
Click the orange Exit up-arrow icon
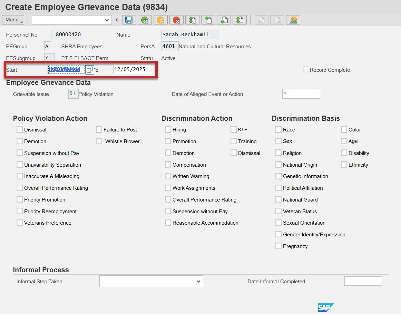pos(160,20)
